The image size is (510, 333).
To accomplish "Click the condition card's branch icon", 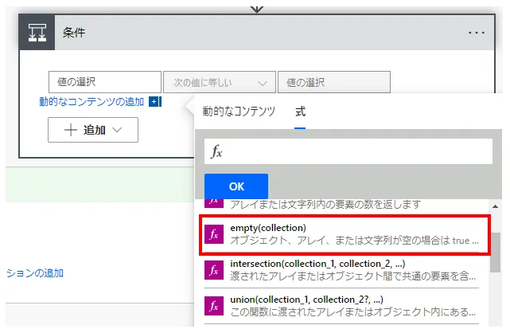I will pos(37,33).
